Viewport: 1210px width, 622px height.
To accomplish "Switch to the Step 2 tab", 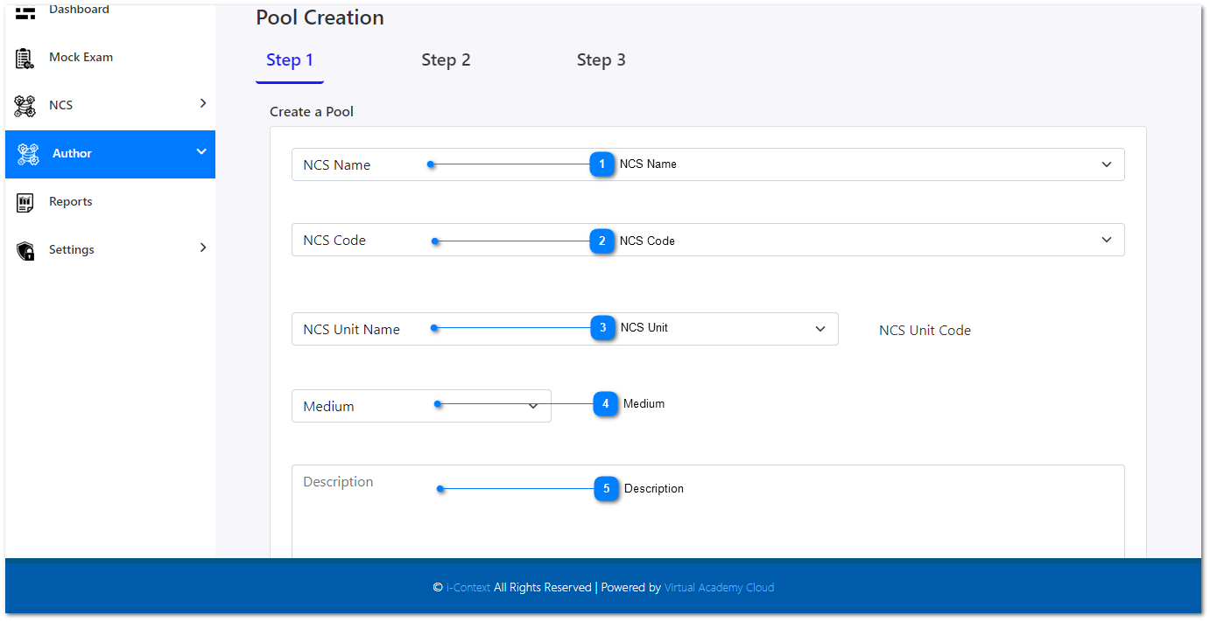I will (x=446, y=60).
